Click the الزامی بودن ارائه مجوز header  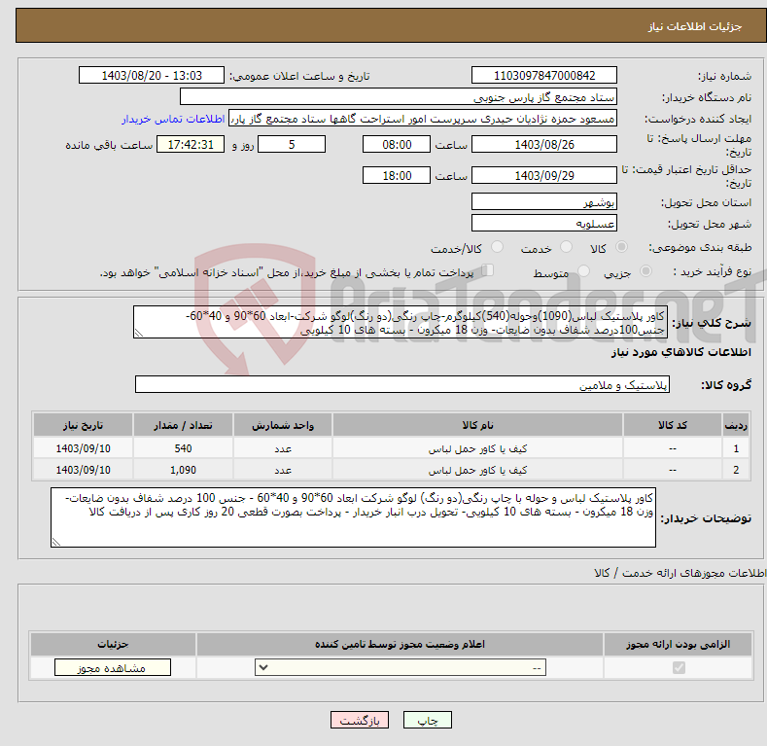[x=678, y=644]
